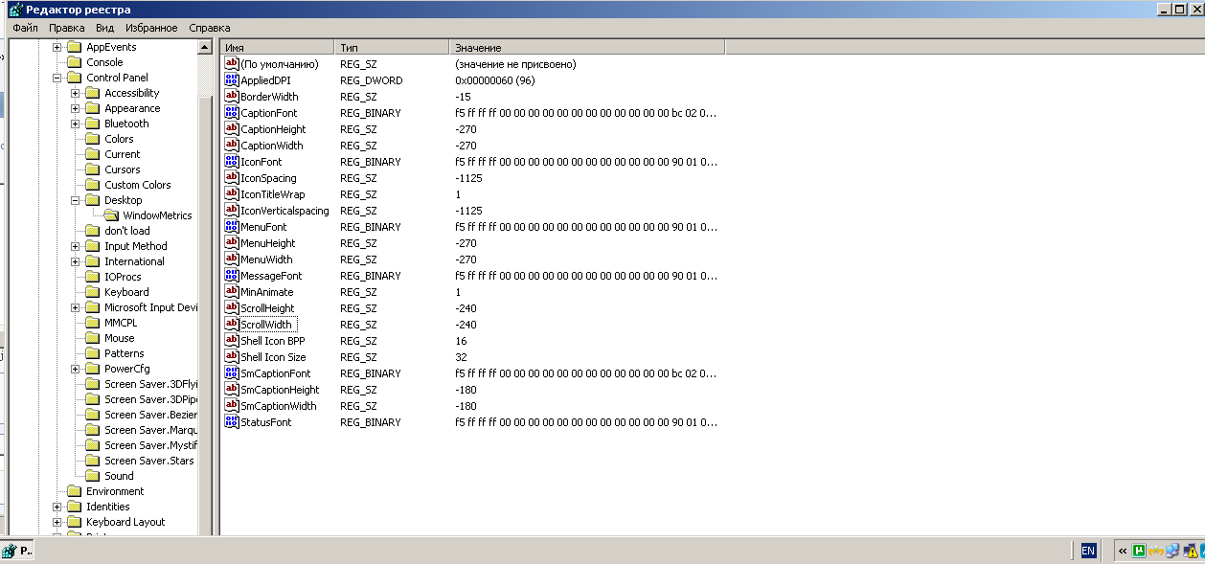Select the ScrollWidth value entry

[266, 325]
